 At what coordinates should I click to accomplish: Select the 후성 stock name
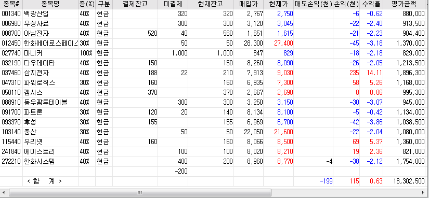pos(30,122)
